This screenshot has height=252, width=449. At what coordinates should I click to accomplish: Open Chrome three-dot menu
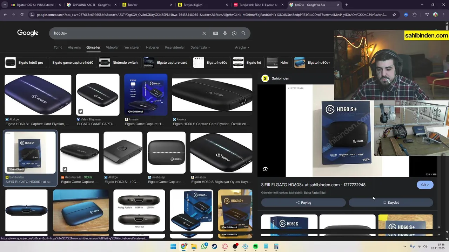click(x=444, y=15)
